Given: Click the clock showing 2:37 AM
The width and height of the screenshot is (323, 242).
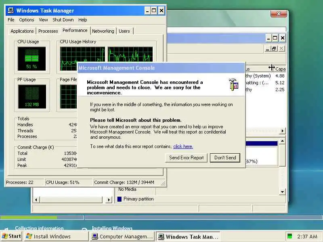Looking at the screenshot, I should 307,236.
